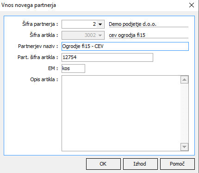Focus the EM unit field

[73, 68]
